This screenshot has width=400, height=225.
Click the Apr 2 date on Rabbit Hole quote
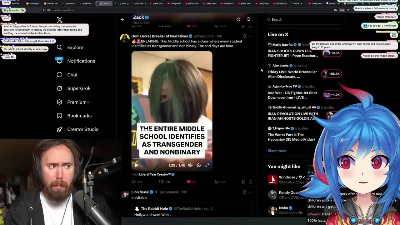click(208, 208)
